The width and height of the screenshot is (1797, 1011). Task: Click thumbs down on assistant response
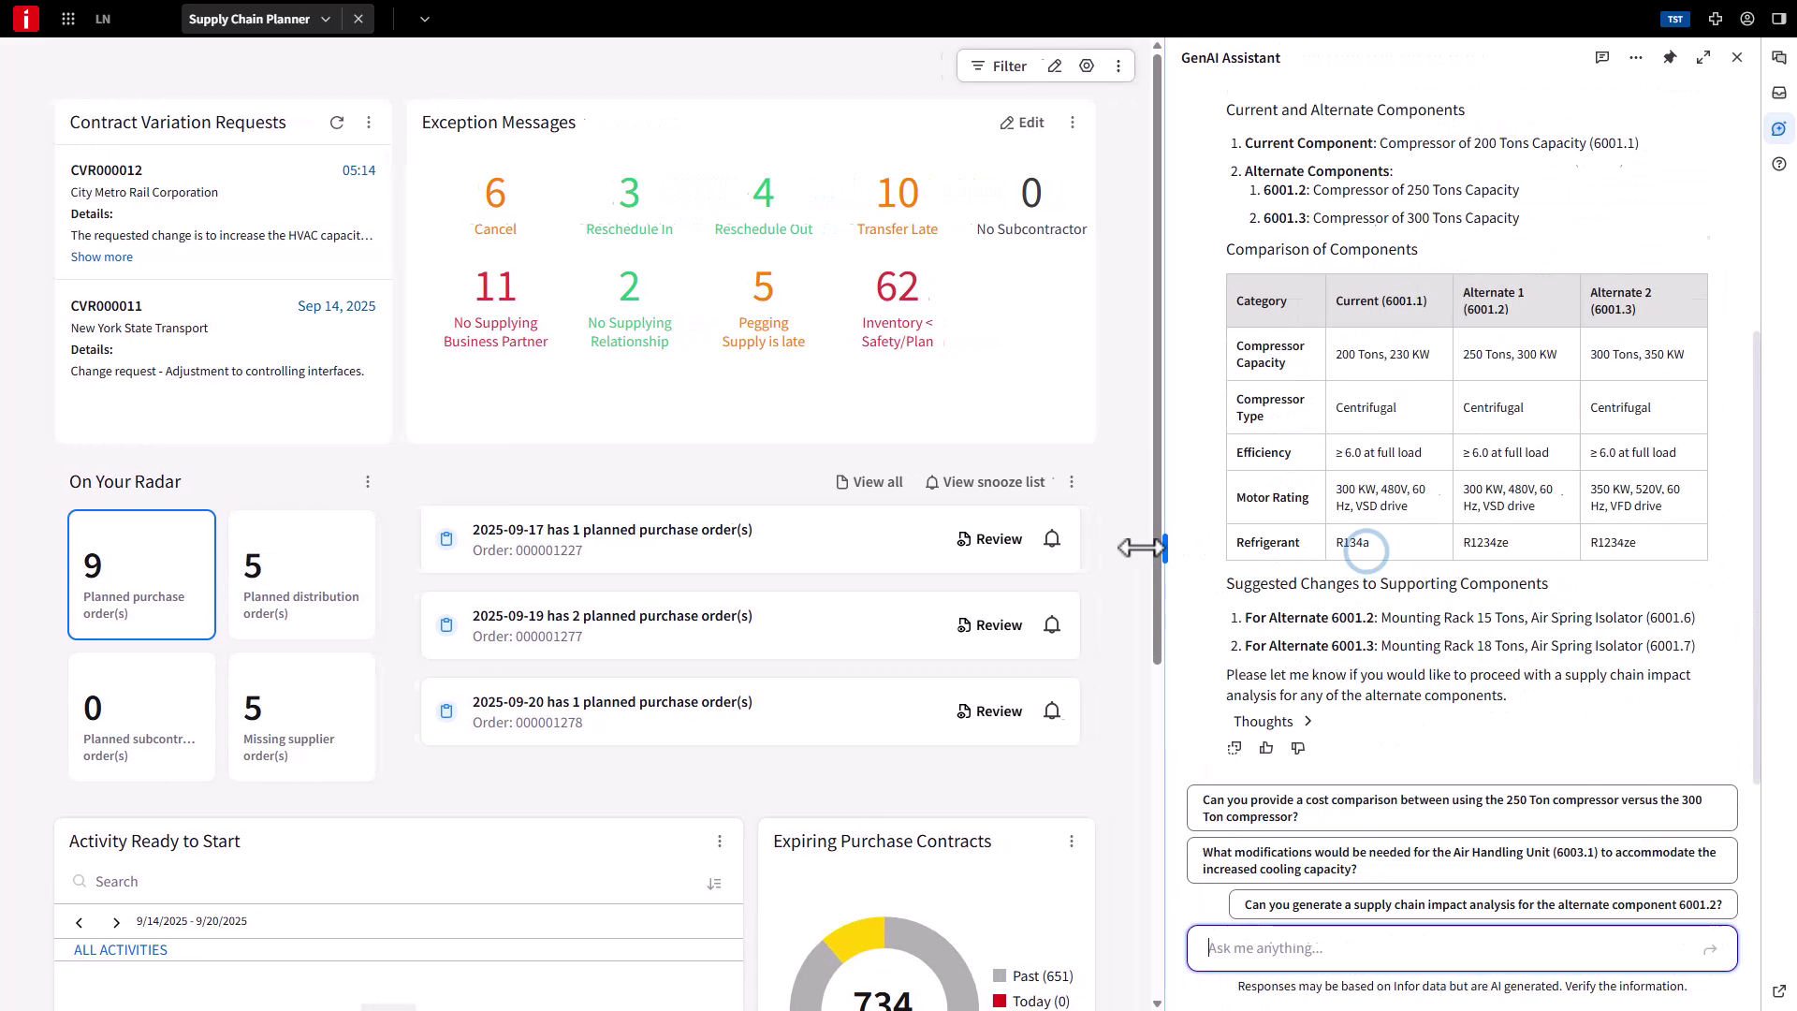click(1298, 748)
